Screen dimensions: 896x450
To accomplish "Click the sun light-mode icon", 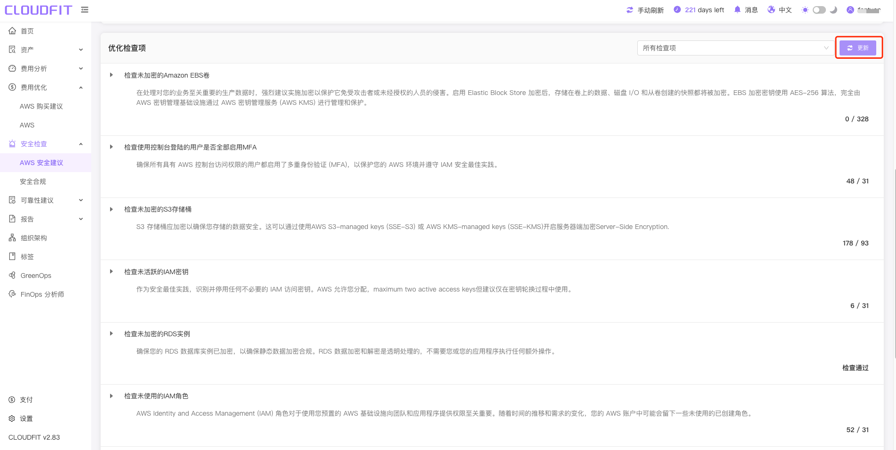I will 805,10.
